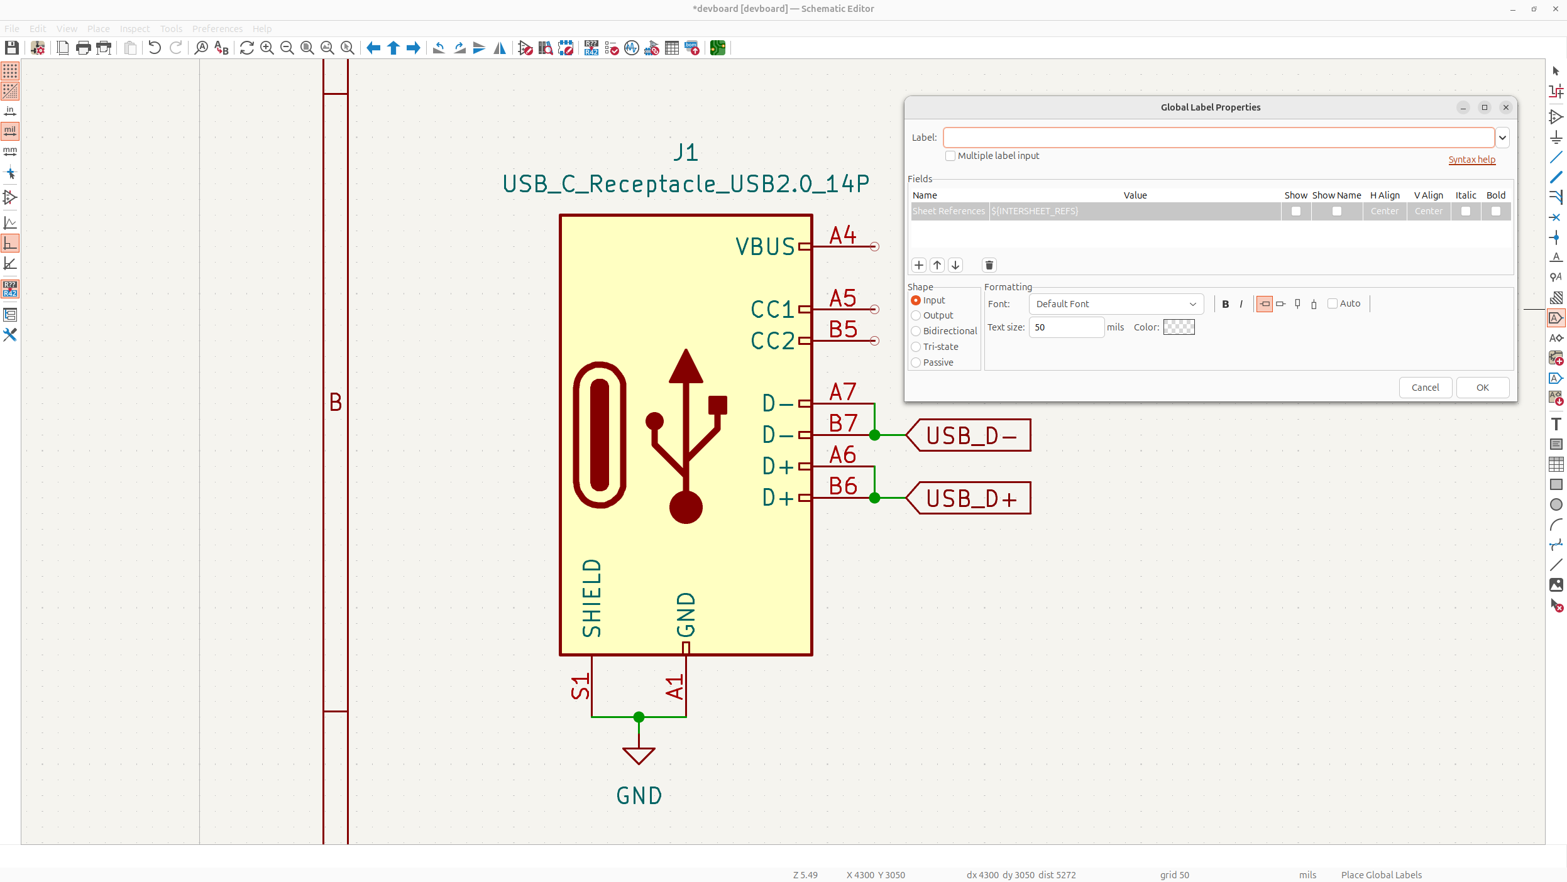Click the Text size input field
Screen dimensions: 1567x882
click(1066, 327)
